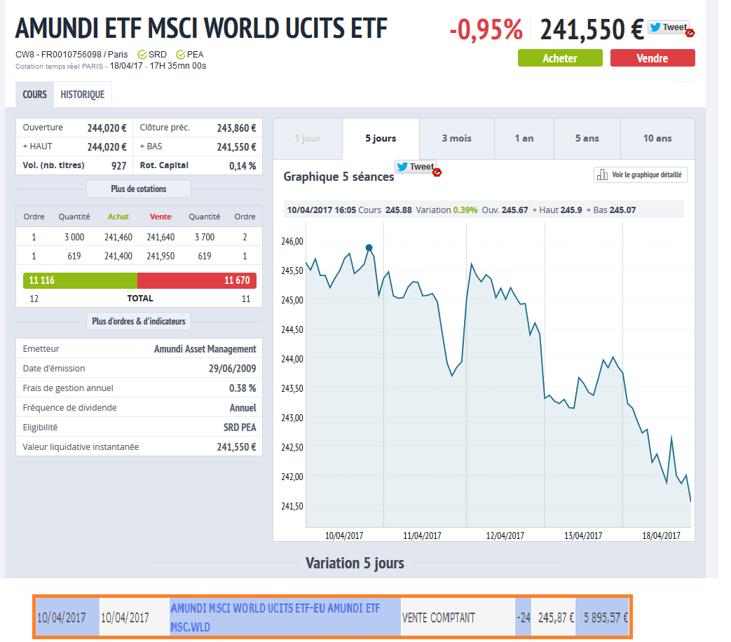Show the 3 mois chart period
The image size is (731, 642).
(x=456, y=138)
